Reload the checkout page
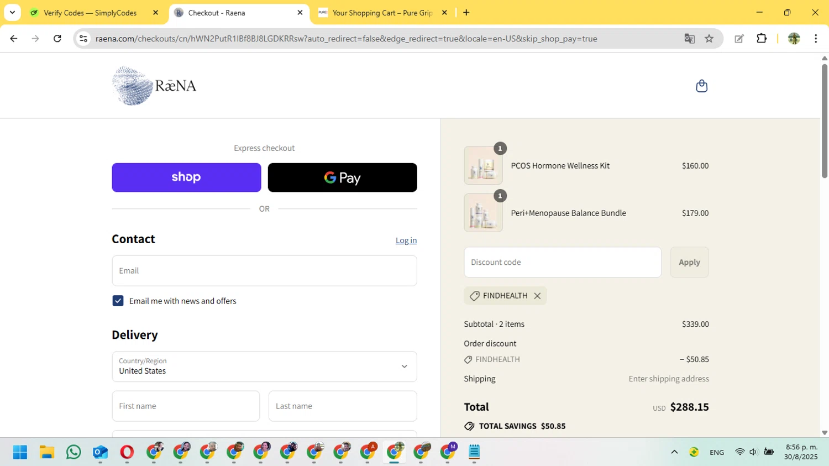Viewport: 829px width, 466px height. coord(57,39)
